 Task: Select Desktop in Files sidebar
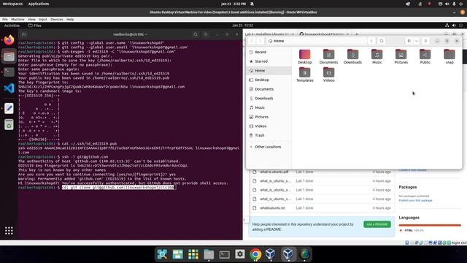(269, 80)
